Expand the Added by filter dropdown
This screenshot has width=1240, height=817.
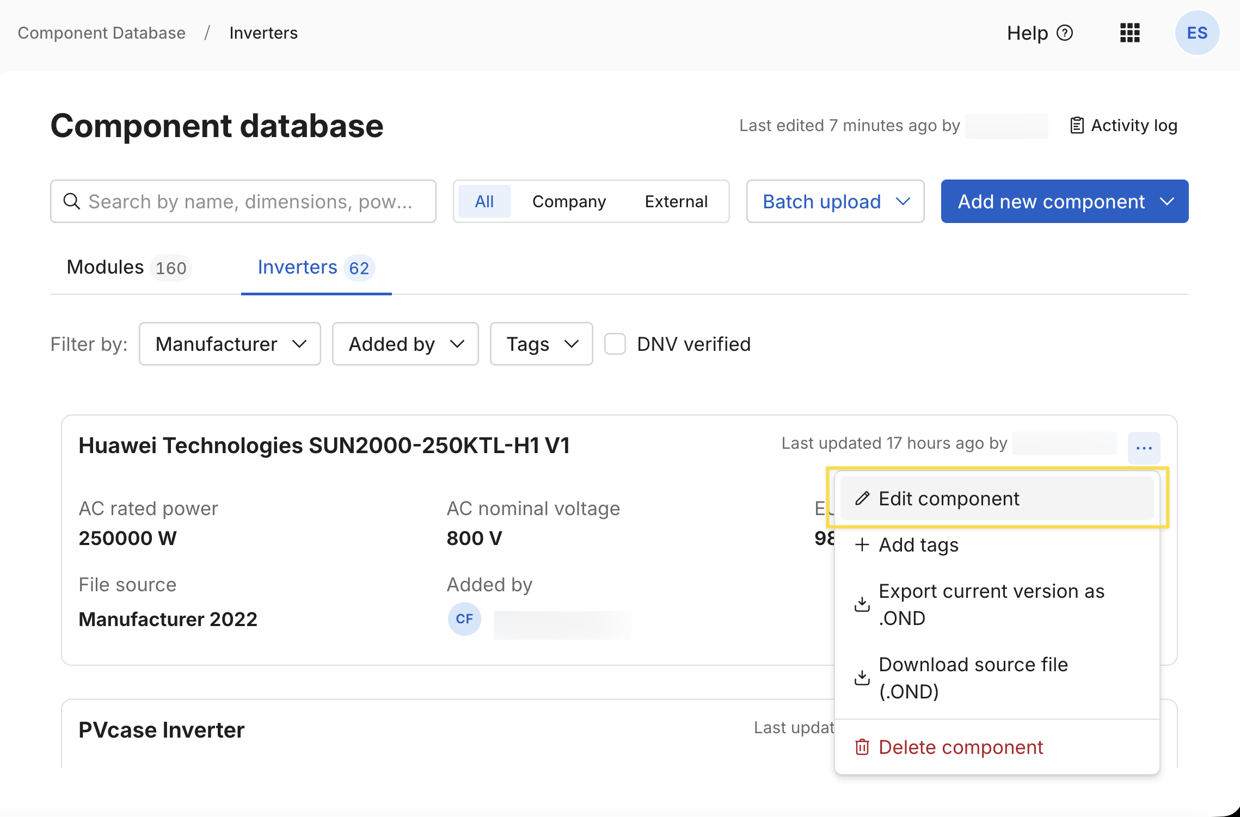point(406,344)
